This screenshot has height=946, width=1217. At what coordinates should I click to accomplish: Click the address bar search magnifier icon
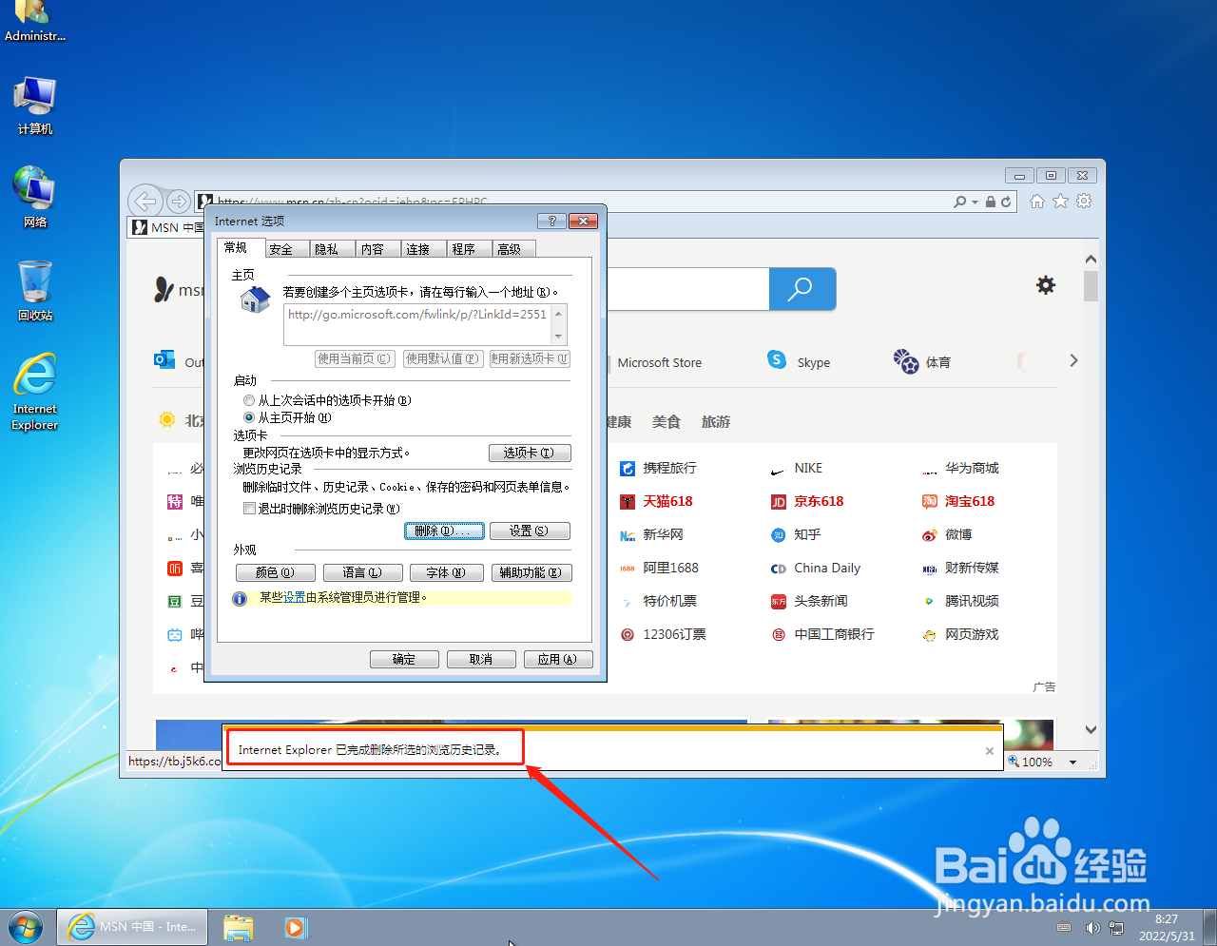[x=960, y=202]
